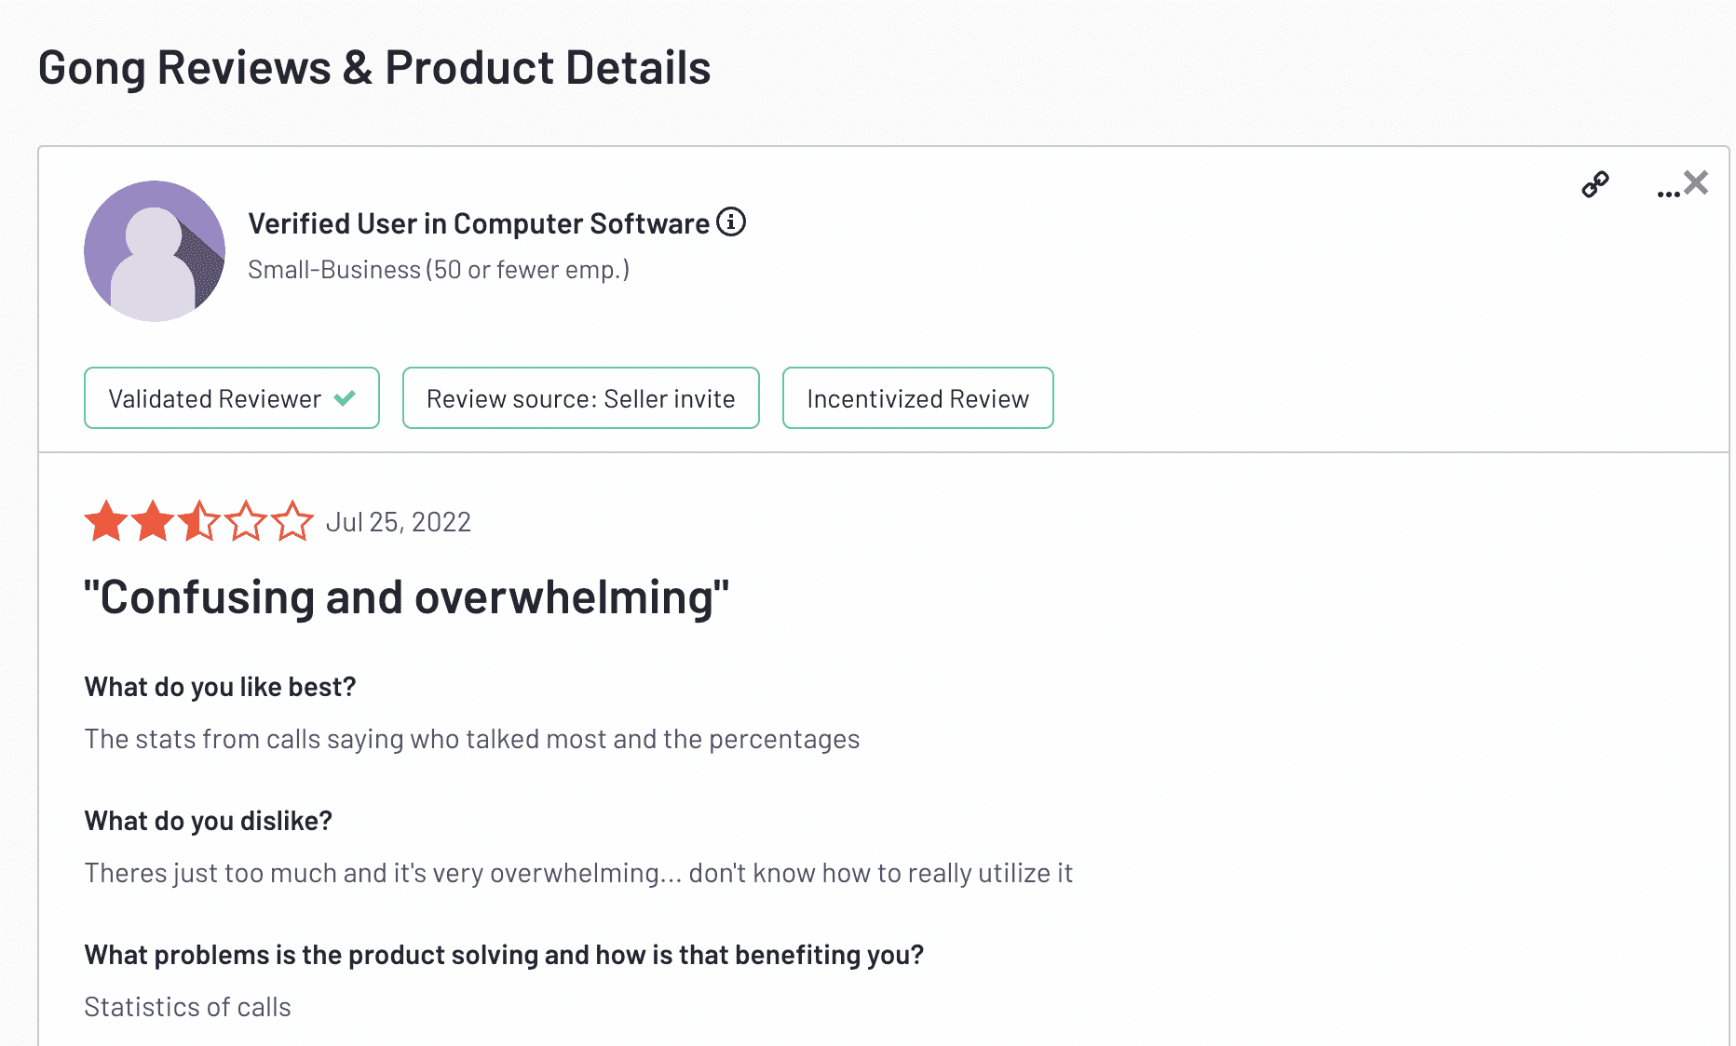Click Verified User in Computer Software name
The height and width of the screenshot is (1046, 1736).
click(x=479, y=223)
